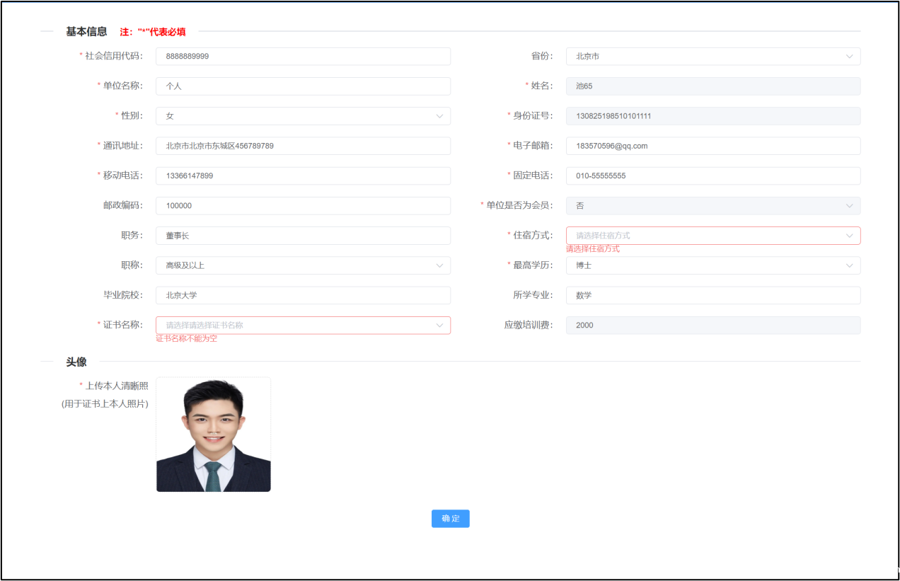This screenshot has width=900, height=581.
Task: Select the 通讯地址 address input
Action: [x=303, y=146]
